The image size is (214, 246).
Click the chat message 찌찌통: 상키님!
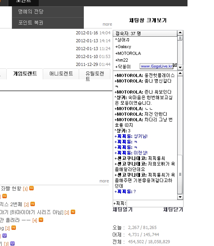[x=131, y=136]
